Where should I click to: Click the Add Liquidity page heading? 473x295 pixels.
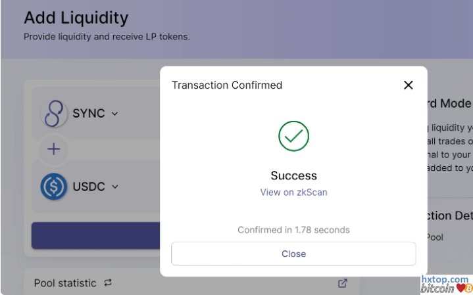click(x=76, y=18)
